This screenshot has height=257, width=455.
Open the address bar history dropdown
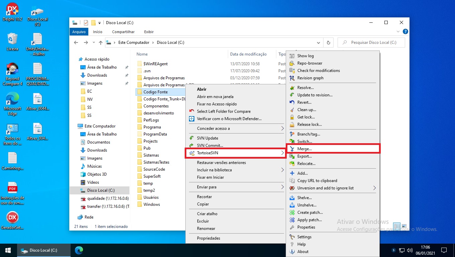tap(318, 43)
